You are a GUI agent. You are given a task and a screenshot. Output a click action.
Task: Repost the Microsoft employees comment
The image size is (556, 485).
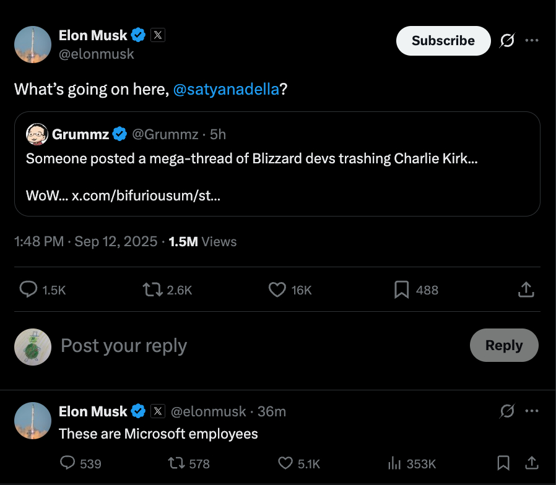(x=176, y=463)
